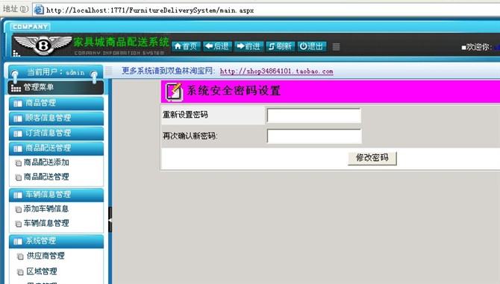Open 区域管理 menu item

(x=42, y=271)
